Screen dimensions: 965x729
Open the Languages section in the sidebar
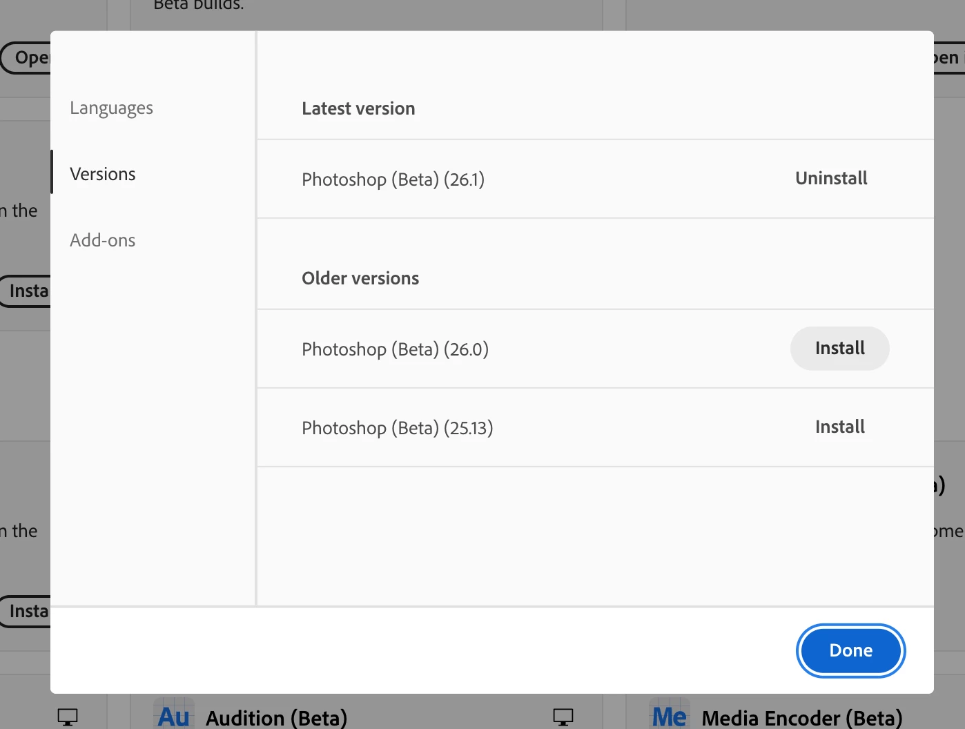(111, 108)
